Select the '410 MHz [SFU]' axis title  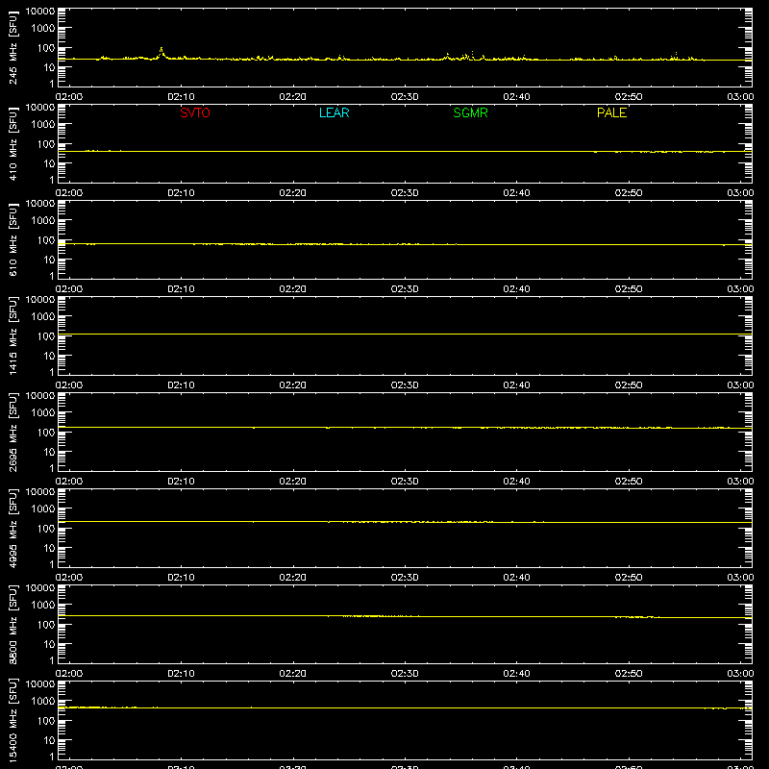[12, 143]
